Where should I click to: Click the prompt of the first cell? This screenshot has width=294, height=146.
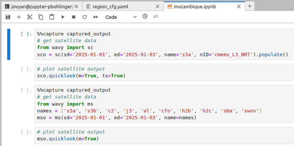26,34
